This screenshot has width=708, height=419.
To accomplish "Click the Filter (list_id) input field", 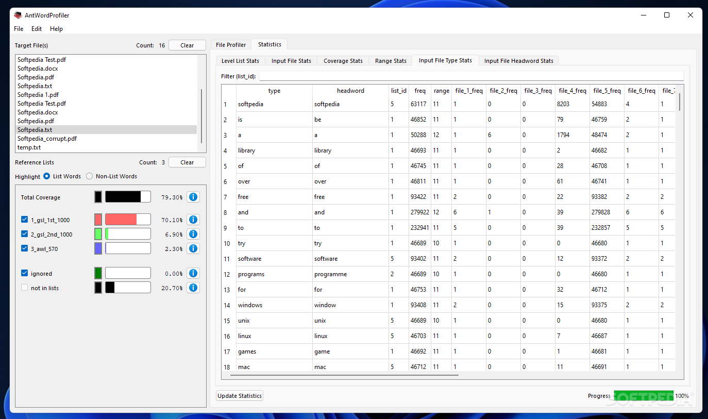I will 471,76.
